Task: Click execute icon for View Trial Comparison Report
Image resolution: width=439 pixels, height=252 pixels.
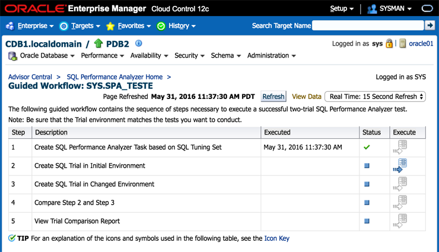Action: pyautogui.click(x=399, y=221)
